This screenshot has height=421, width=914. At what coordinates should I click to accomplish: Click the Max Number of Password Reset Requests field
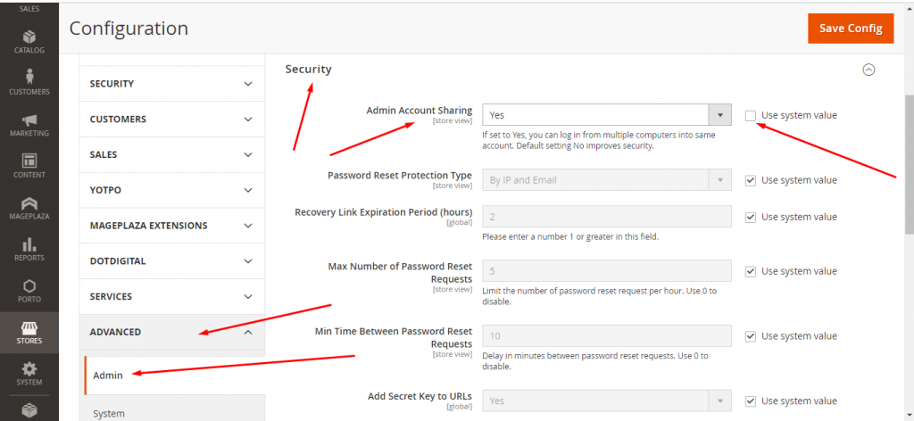(607, 271)
